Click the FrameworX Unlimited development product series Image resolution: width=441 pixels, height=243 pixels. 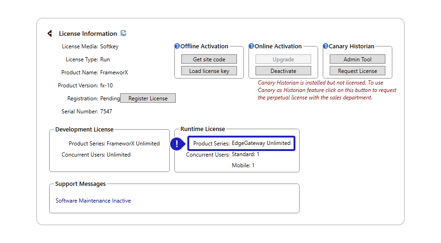(x=133, y=144)
